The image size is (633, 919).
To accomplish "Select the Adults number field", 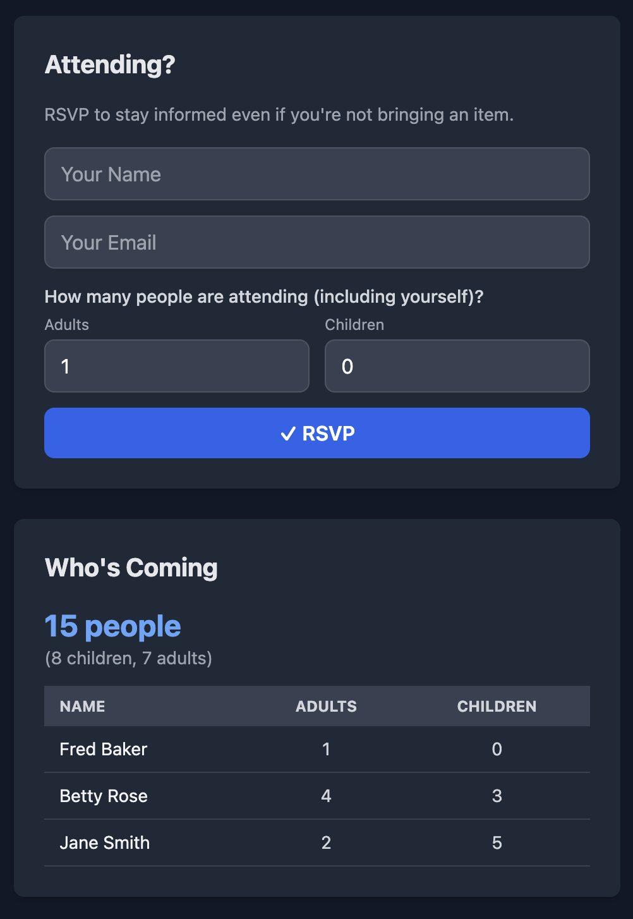I will 177,366.
